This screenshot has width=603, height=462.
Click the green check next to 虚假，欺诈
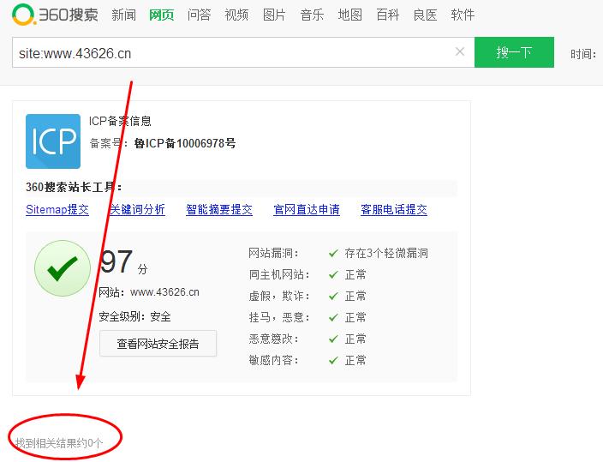333,296
